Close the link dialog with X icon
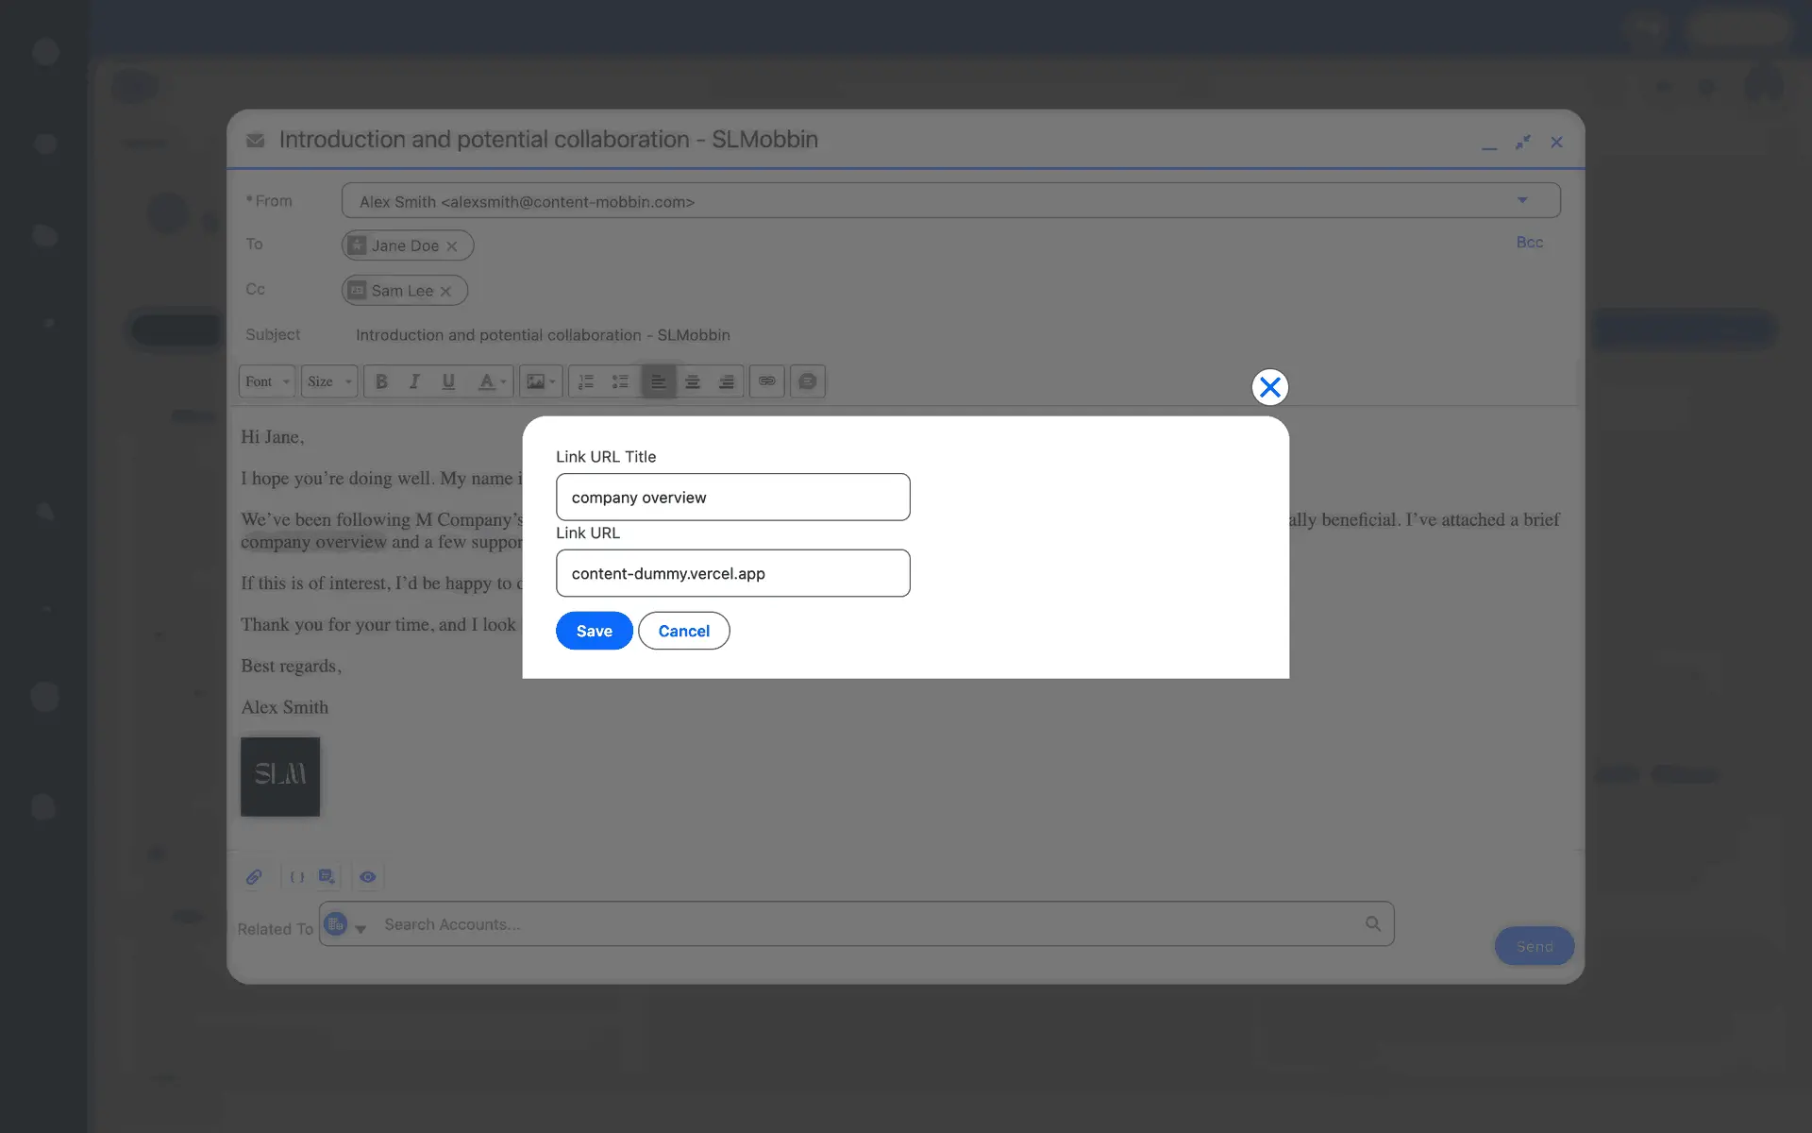This screenshot has width=1812, height=1133. pos(1269,387)
